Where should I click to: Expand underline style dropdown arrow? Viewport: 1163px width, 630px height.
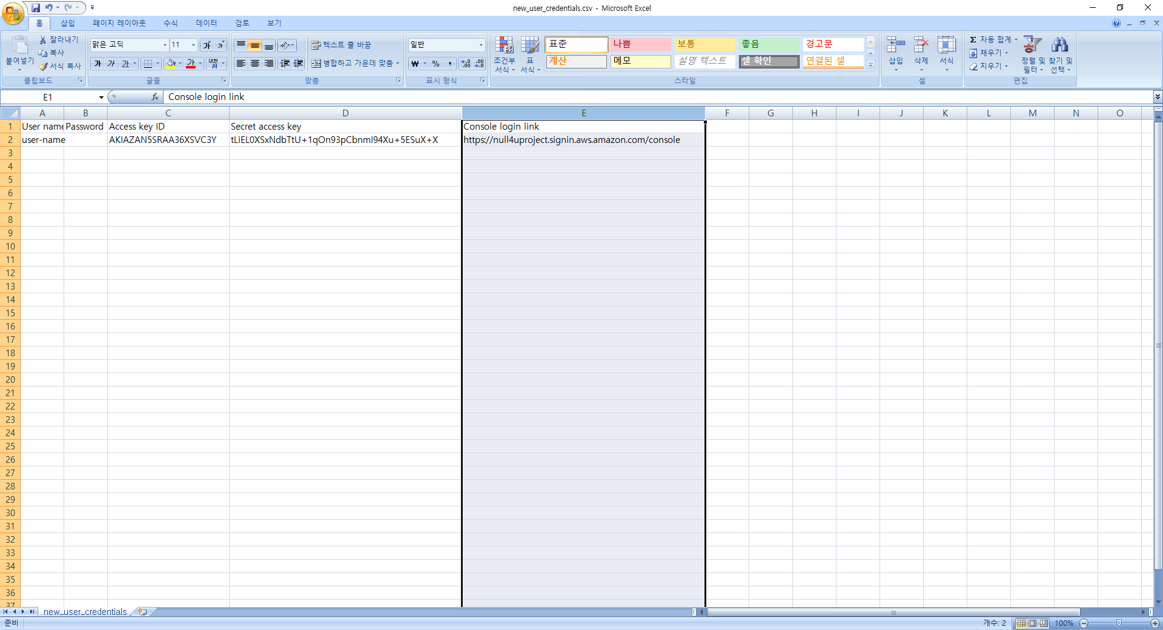134,64
